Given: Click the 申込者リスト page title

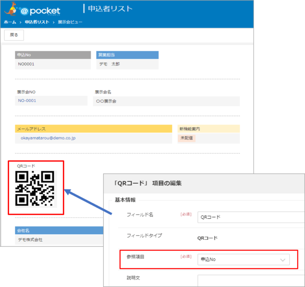Looking at the screenshot, I should [x=110, y=9].
